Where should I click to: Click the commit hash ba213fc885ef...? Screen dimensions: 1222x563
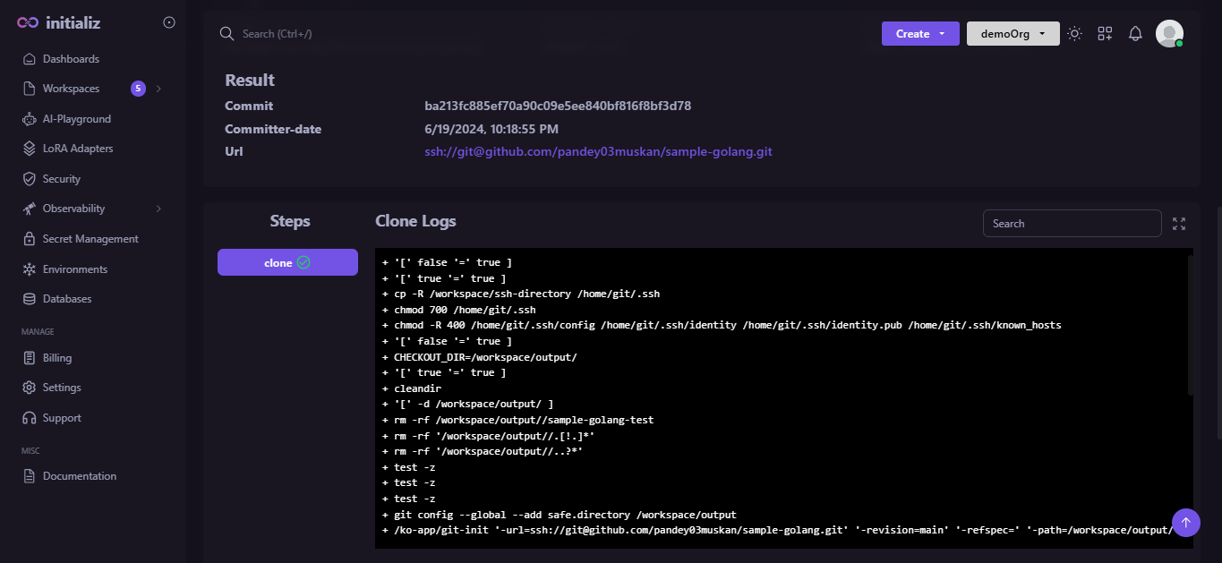[558, 106]
